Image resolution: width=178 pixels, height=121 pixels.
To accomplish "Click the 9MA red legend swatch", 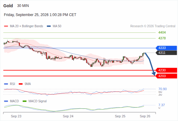I will pos(21,84).
